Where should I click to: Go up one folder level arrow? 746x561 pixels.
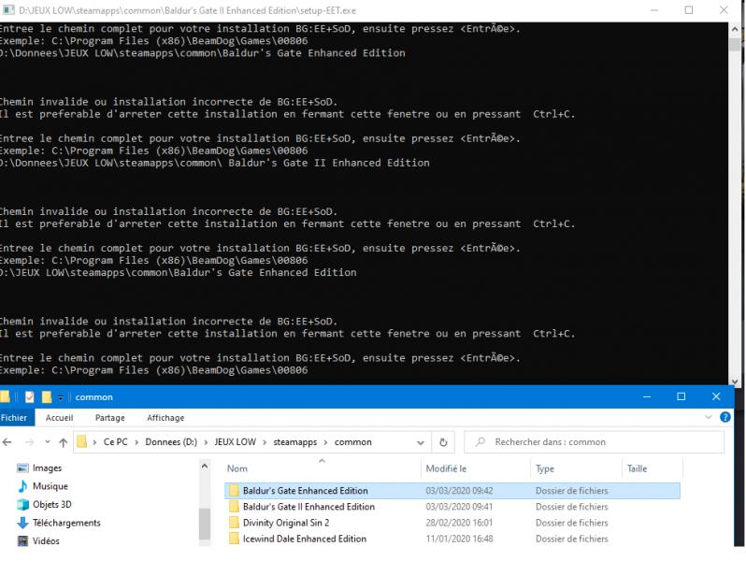(x=63, y=442)
